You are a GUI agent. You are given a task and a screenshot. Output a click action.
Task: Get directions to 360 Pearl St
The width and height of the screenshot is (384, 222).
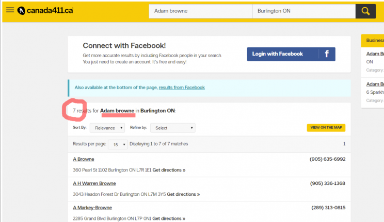point(169,170)
